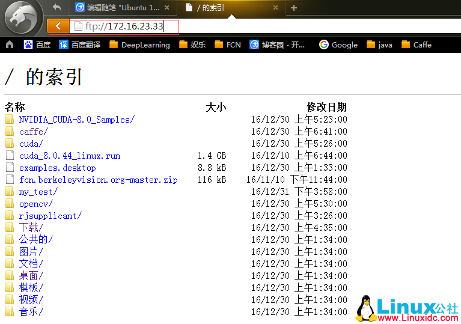Viewport: 461px width, 324px height.
Task: Open the 百度翻译 bookmark
Action: click(x=80, y=44)
